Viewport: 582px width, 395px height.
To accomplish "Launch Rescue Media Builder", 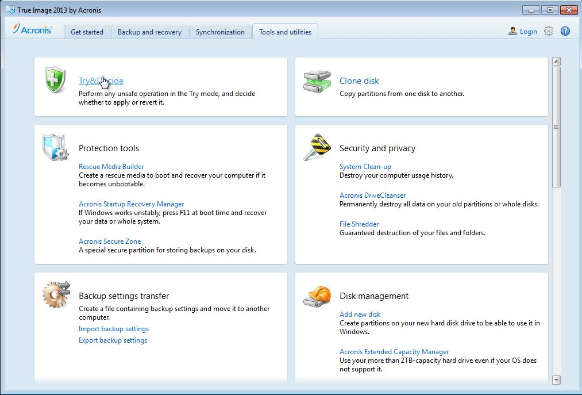I will click(111, 167).
